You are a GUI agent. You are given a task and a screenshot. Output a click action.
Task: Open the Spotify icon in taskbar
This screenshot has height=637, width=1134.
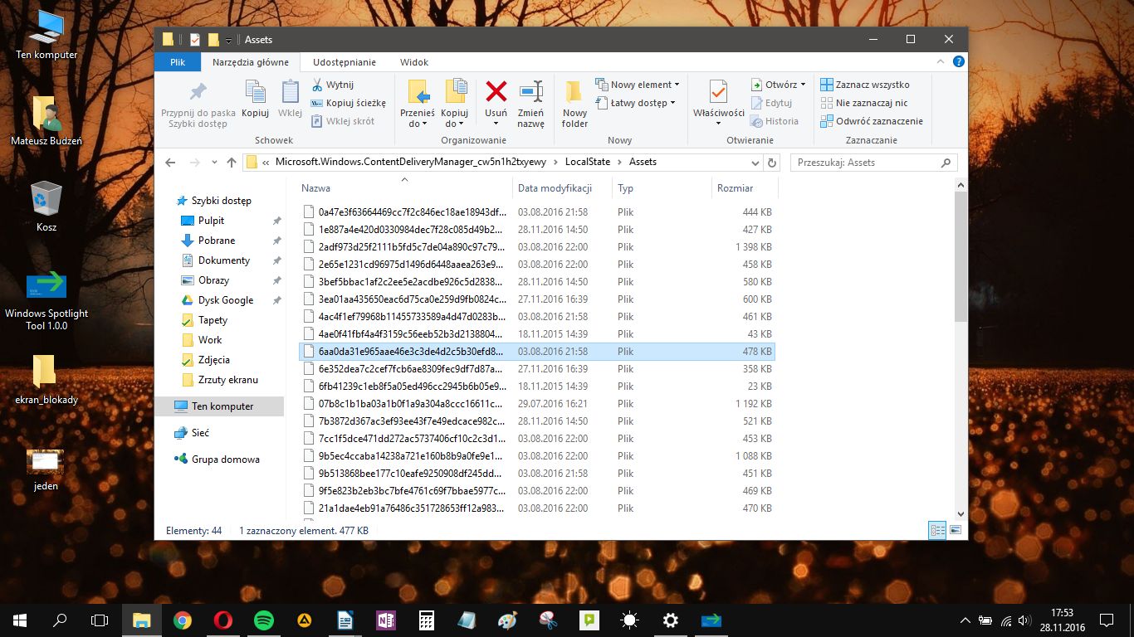(264, 620)
